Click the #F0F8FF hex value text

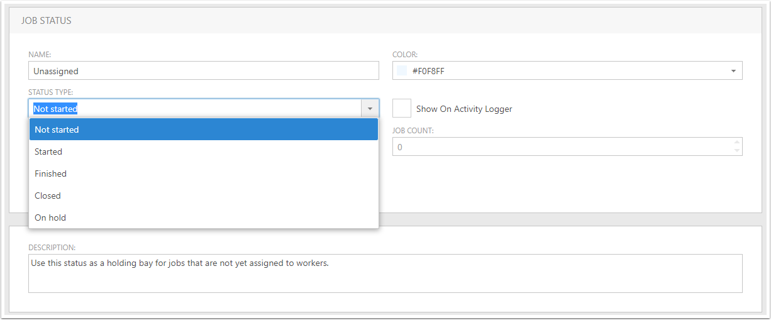click(428, 71)
